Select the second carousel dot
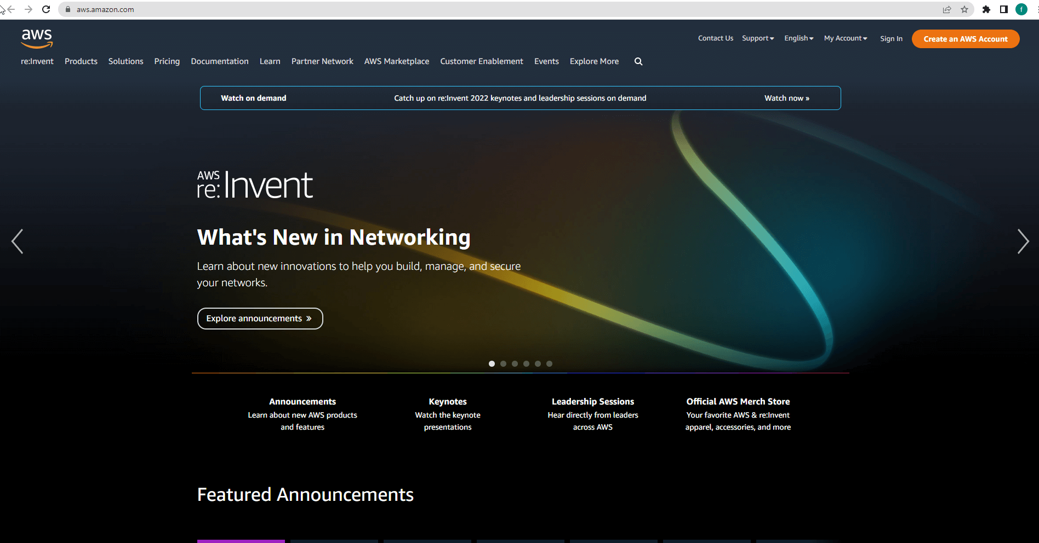The height and width of the screenshot is (543, 1039). coord(503,363)
